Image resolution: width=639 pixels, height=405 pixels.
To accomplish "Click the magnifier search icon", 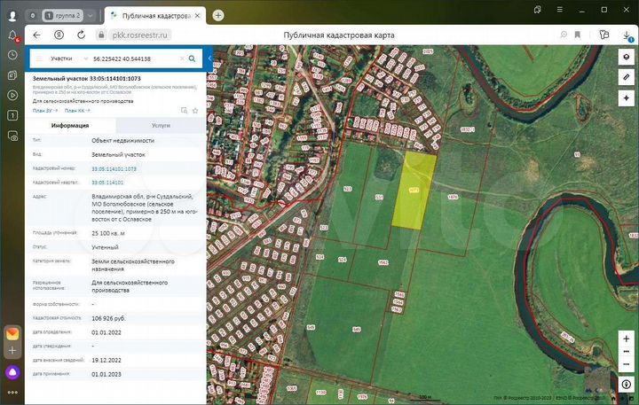I will [x=192, y=58].
